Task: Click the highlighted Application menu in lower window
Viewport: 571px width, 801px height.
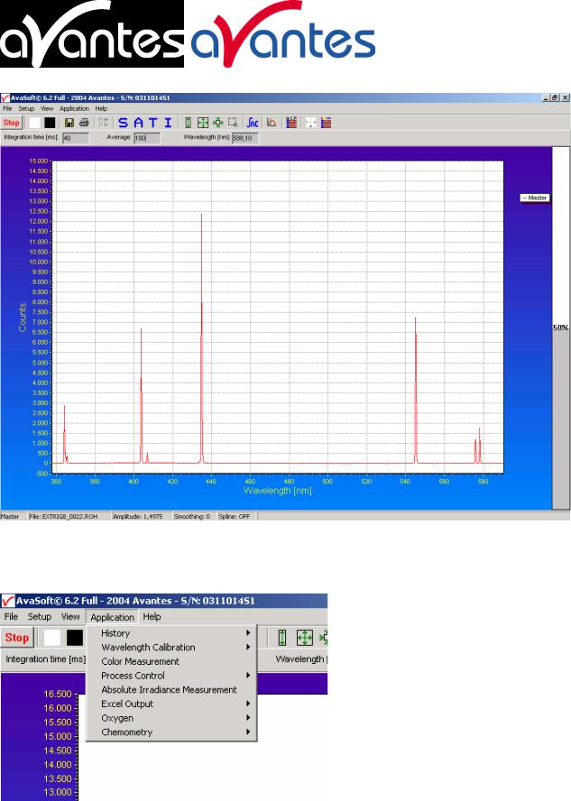Action: [113, 617]
